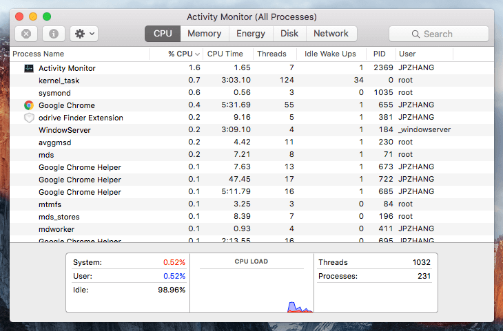
Task: Select the mds_stores process row
Action: 251,217
